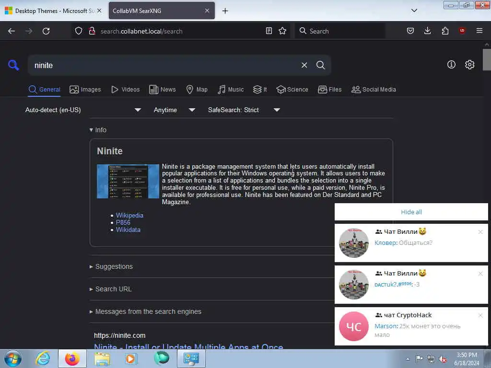Open the Ninite - Install or Update result
The width and height of the screenshot is (491, 368).
click(x=188, y=346)
